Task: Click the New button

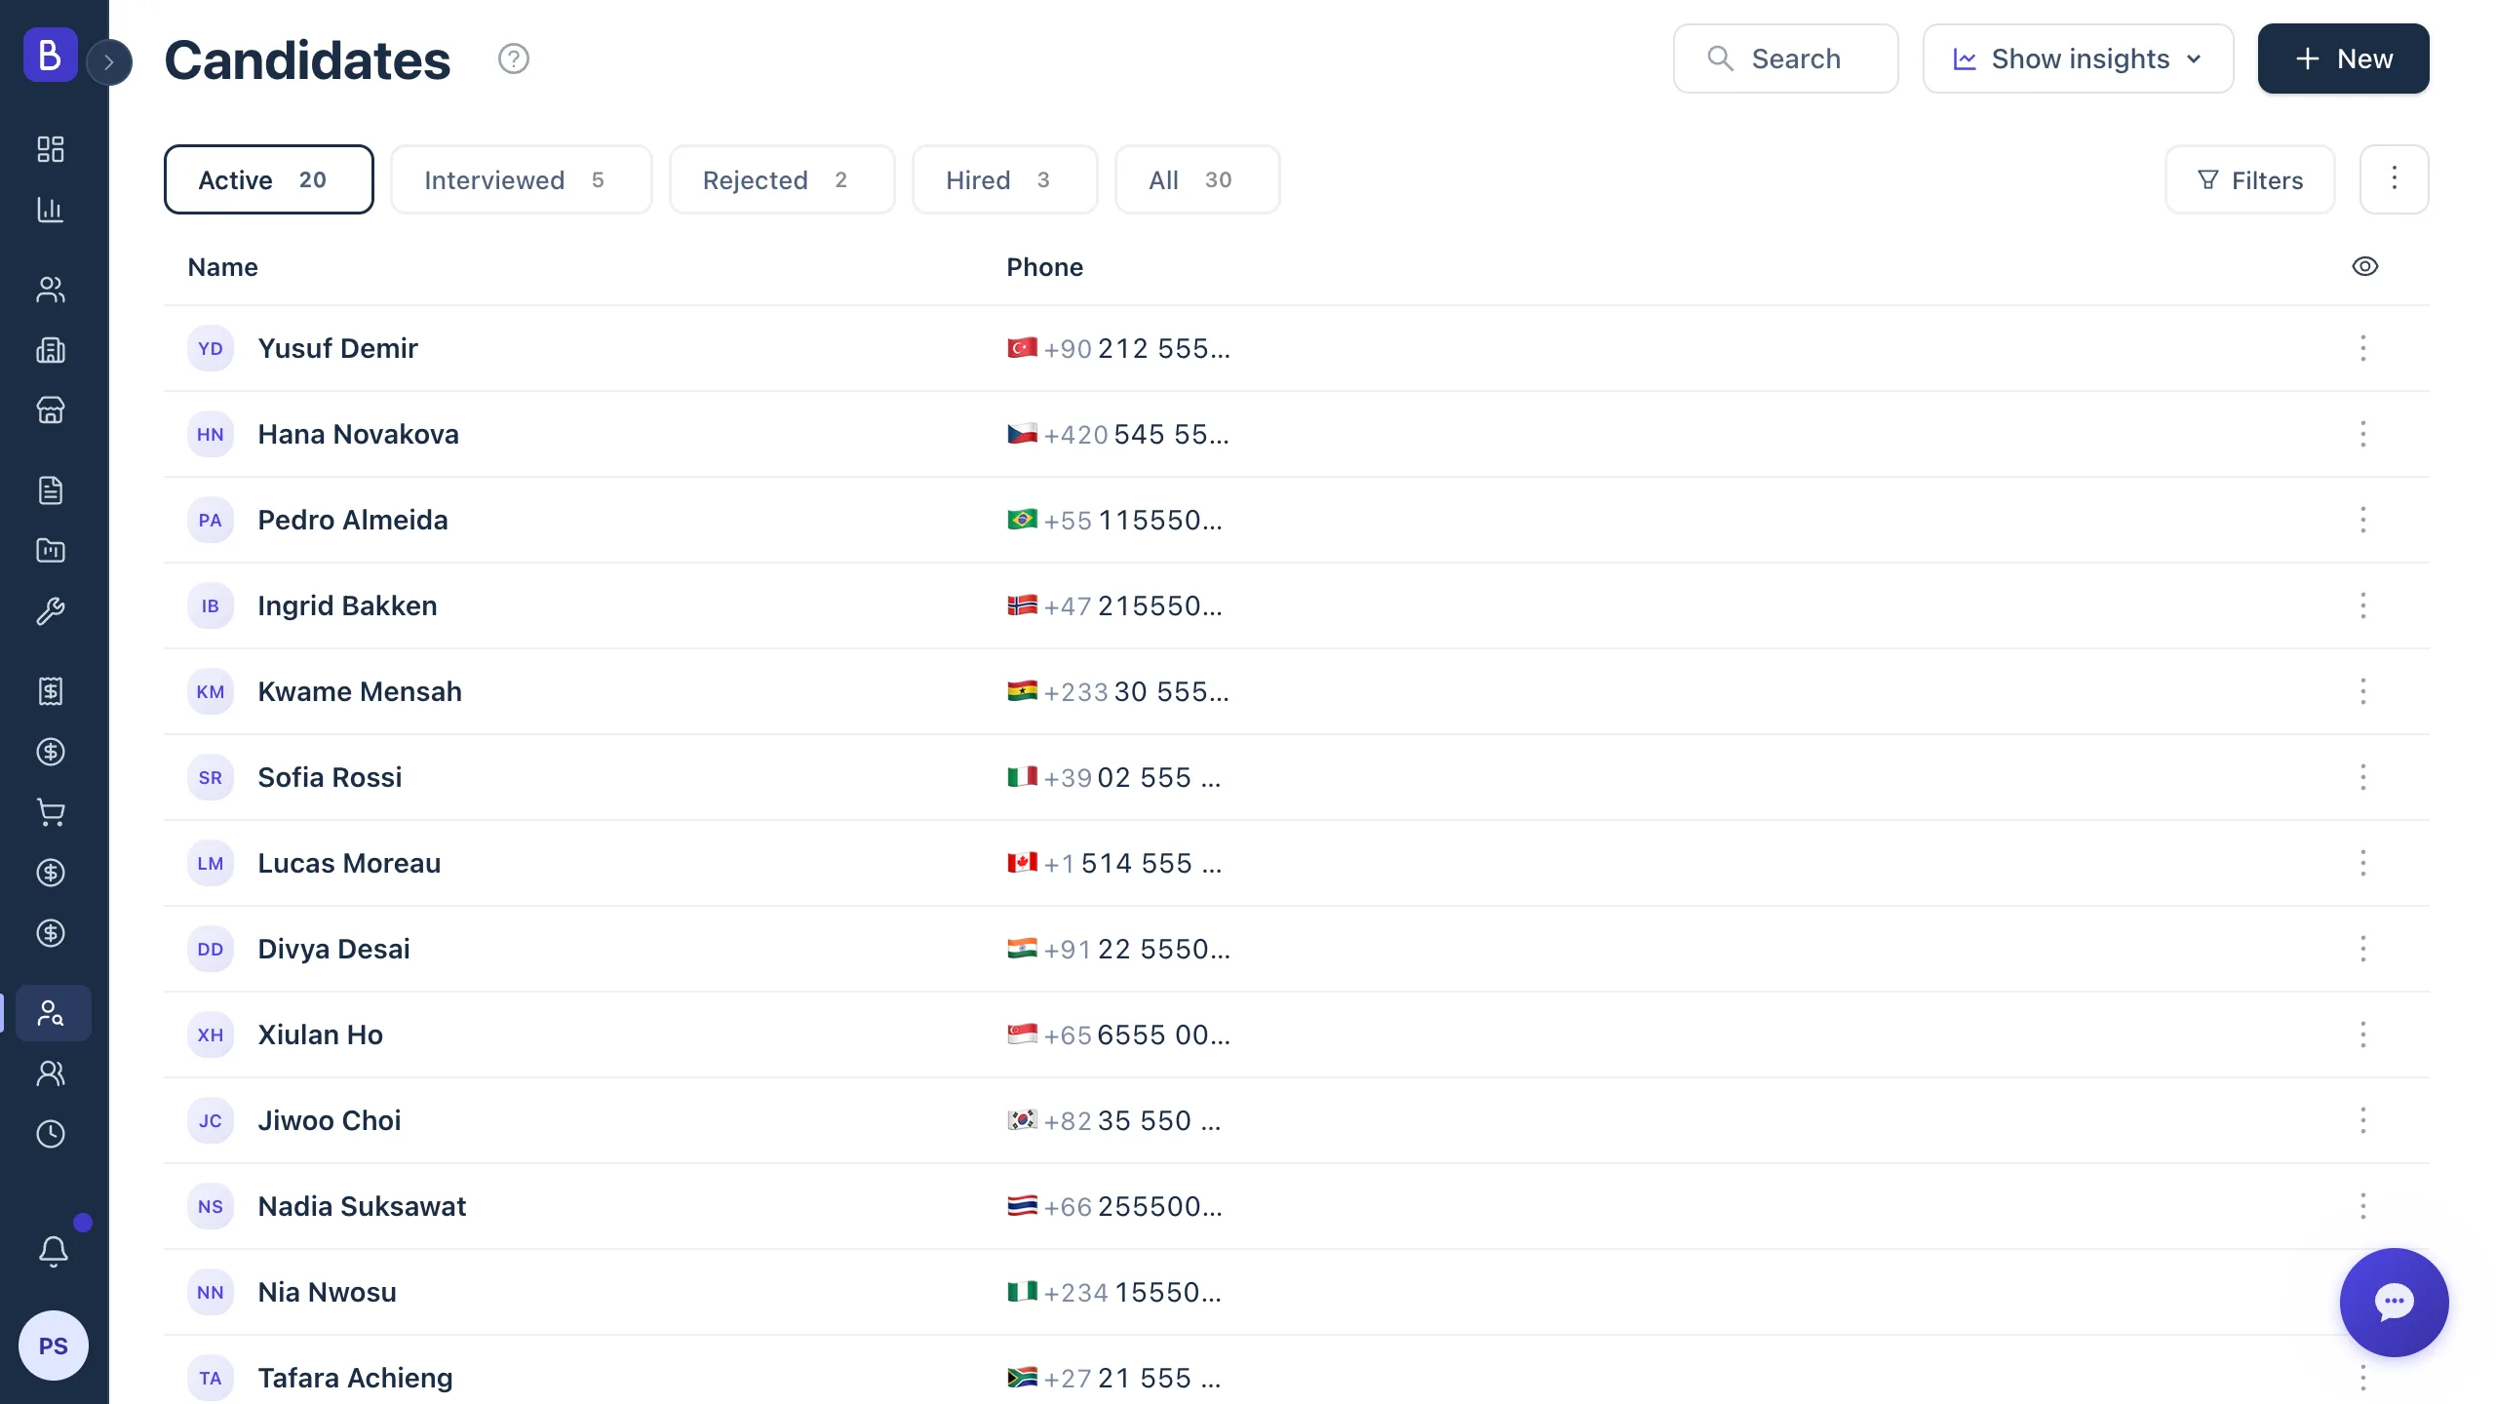Action: (2343, 58)
